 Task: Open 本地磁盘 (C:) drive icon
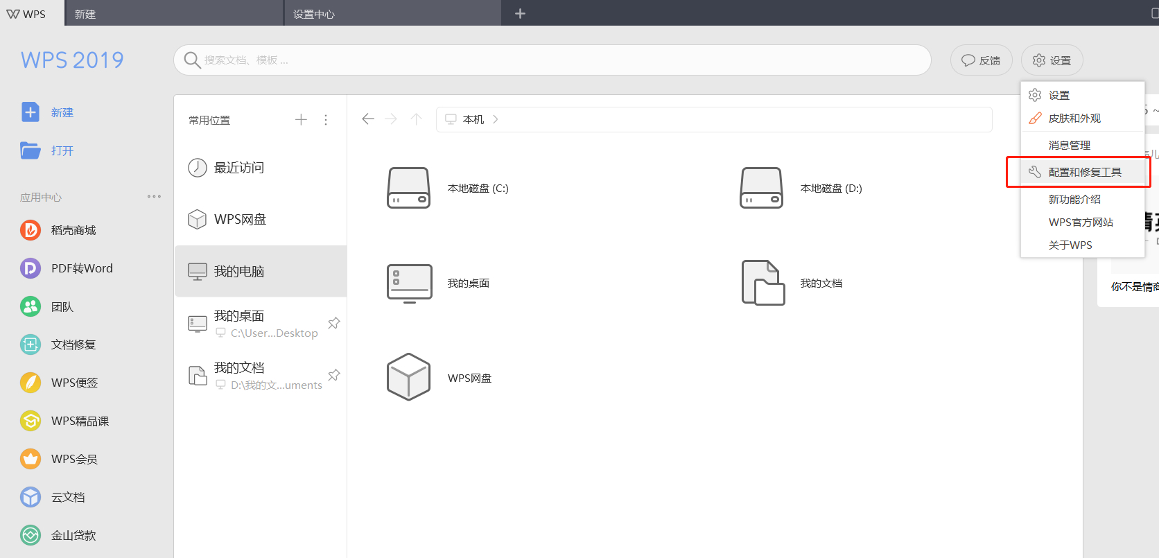[408, 188]
